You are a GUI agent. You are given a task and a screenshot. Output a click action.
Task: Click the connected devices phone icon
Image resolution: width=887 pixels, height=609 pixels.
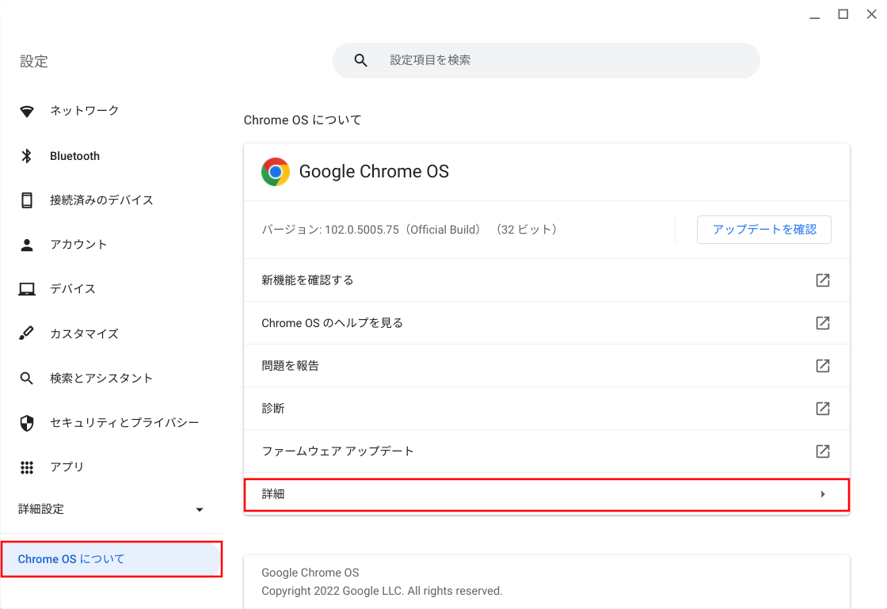[27, 200]
